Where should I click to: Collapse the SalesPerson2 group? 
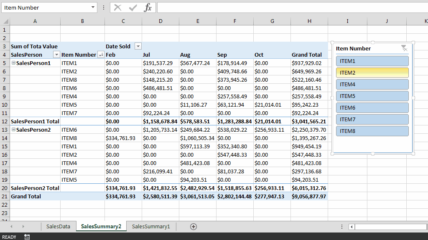coord(13,130)
